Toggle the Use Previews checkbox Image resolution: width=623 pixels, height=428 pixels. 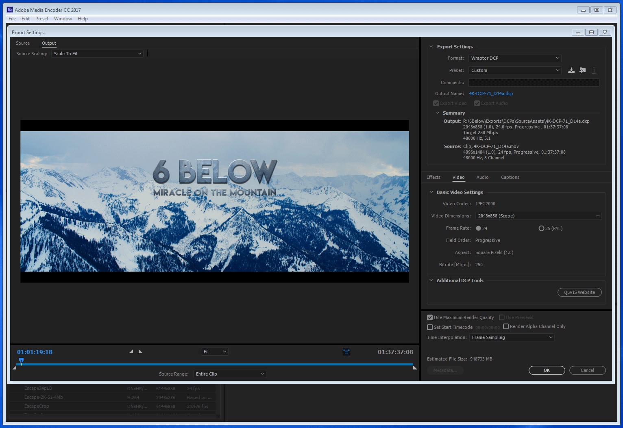(x=502, y=317)
